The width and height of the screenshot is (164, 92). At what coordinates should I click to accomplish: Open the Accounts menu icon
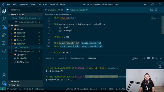pos(4,75)
